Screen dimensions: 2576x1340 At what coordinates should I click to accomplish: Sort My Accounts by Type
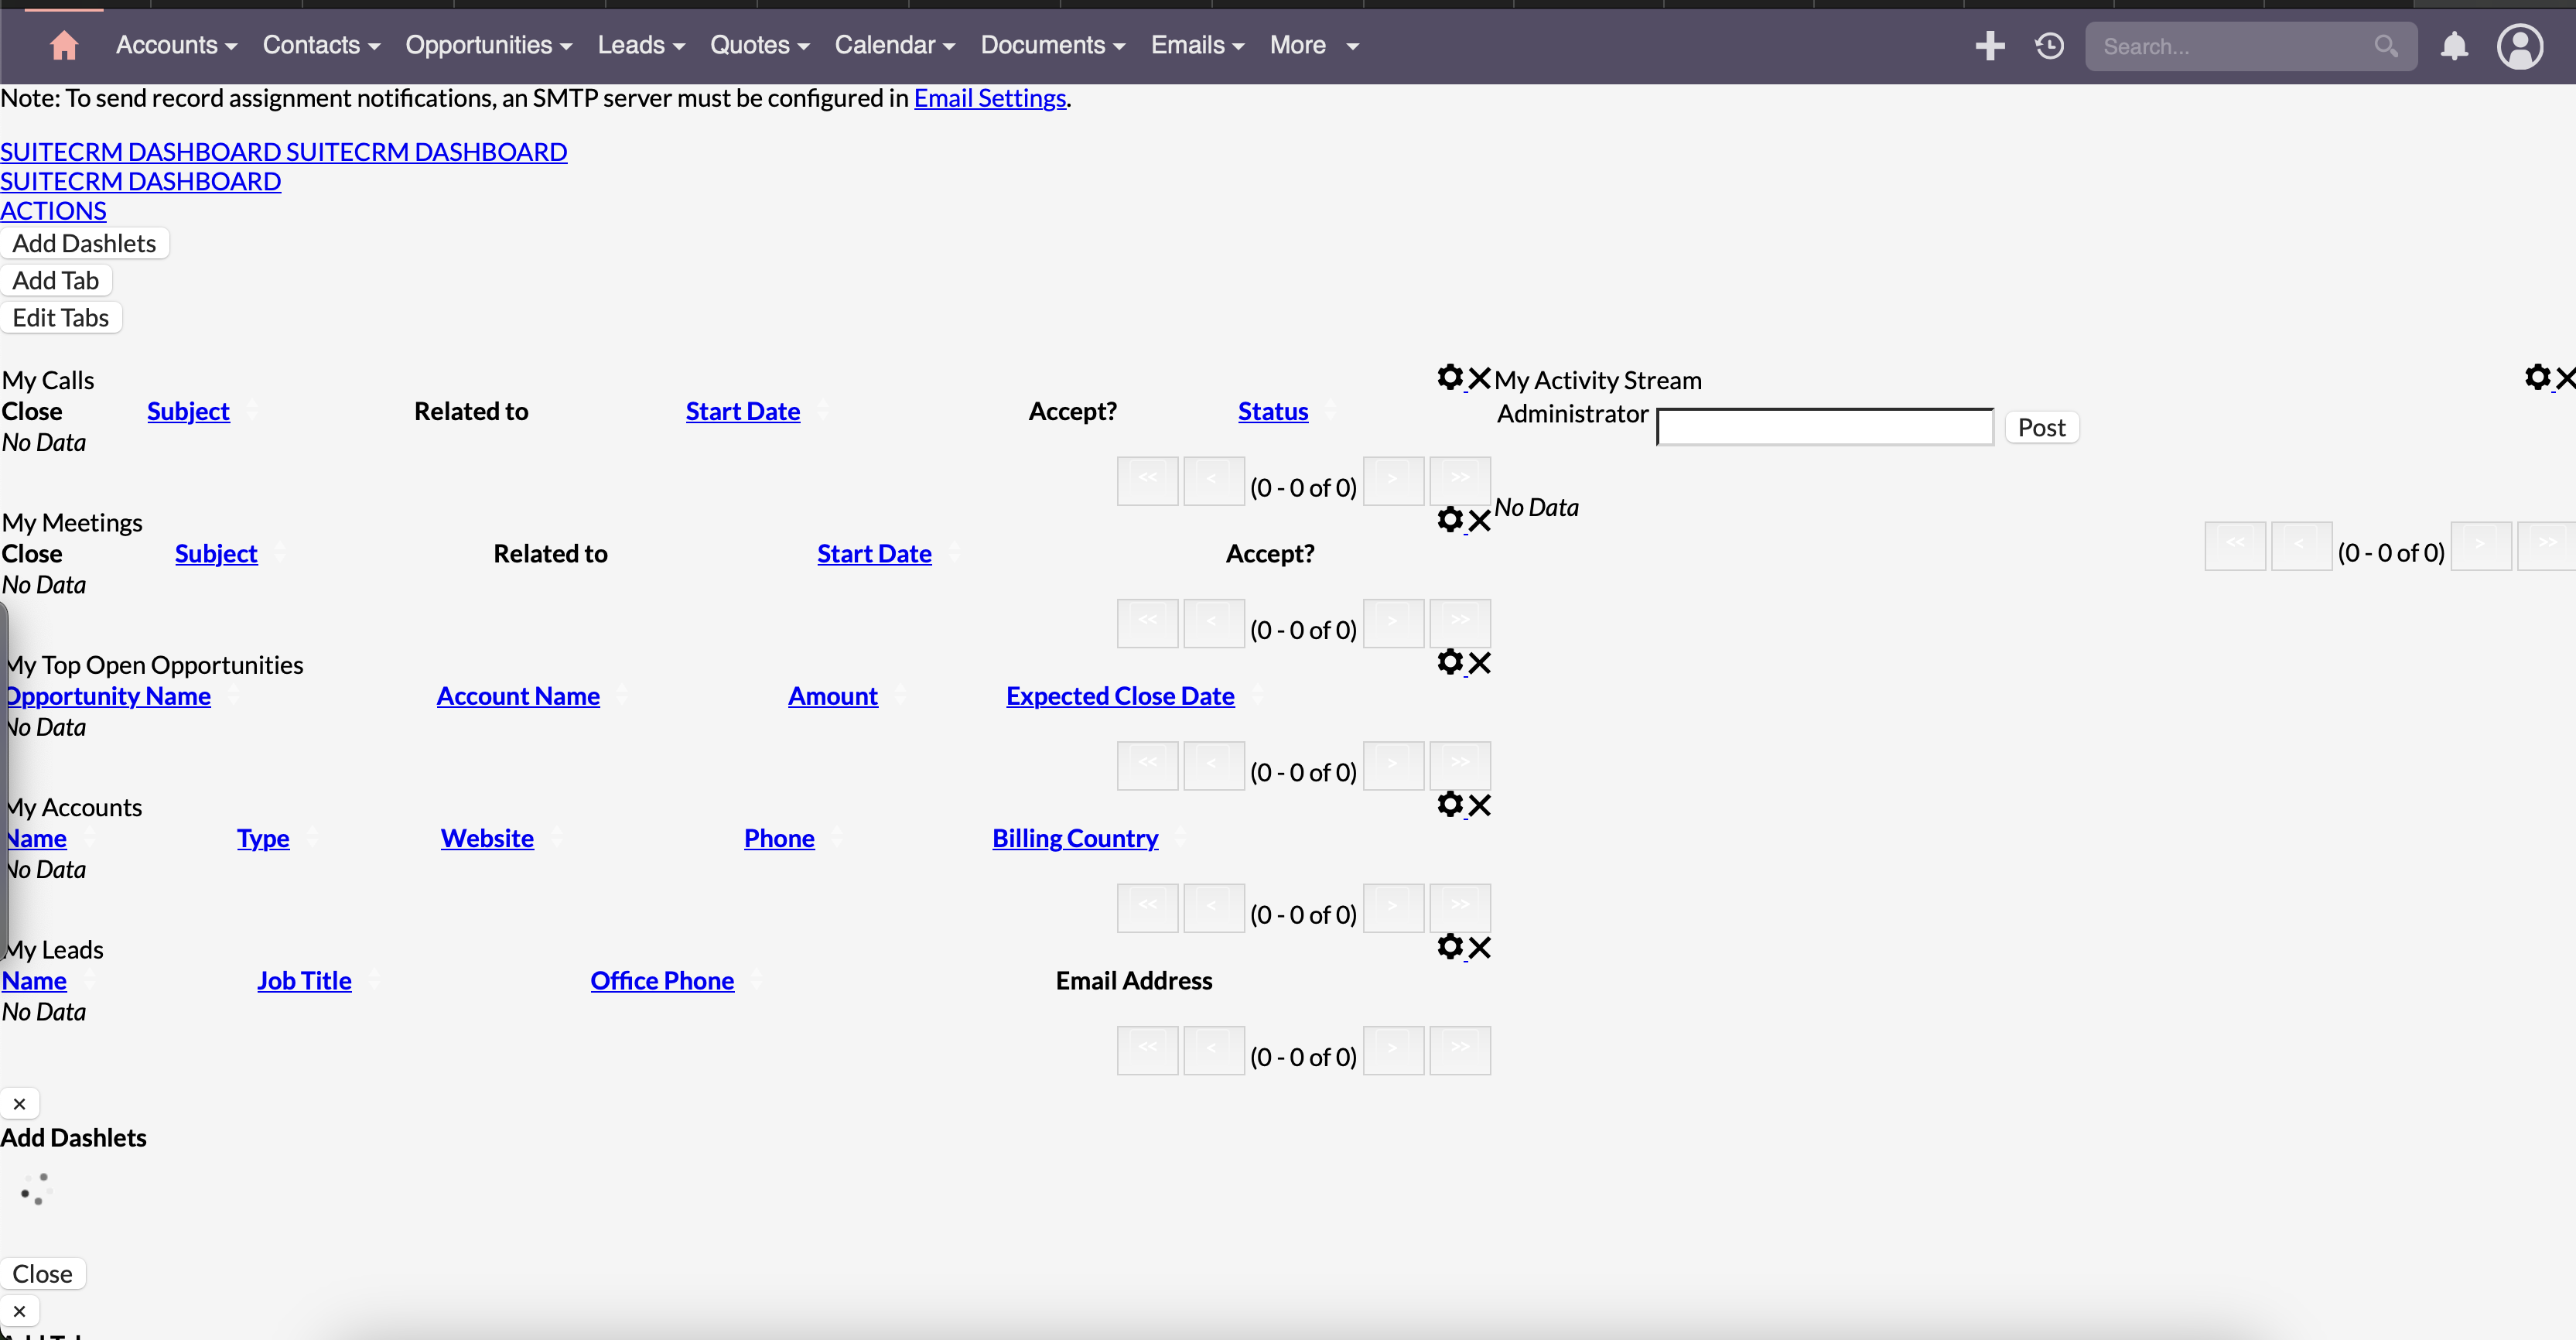coord(263,838)
